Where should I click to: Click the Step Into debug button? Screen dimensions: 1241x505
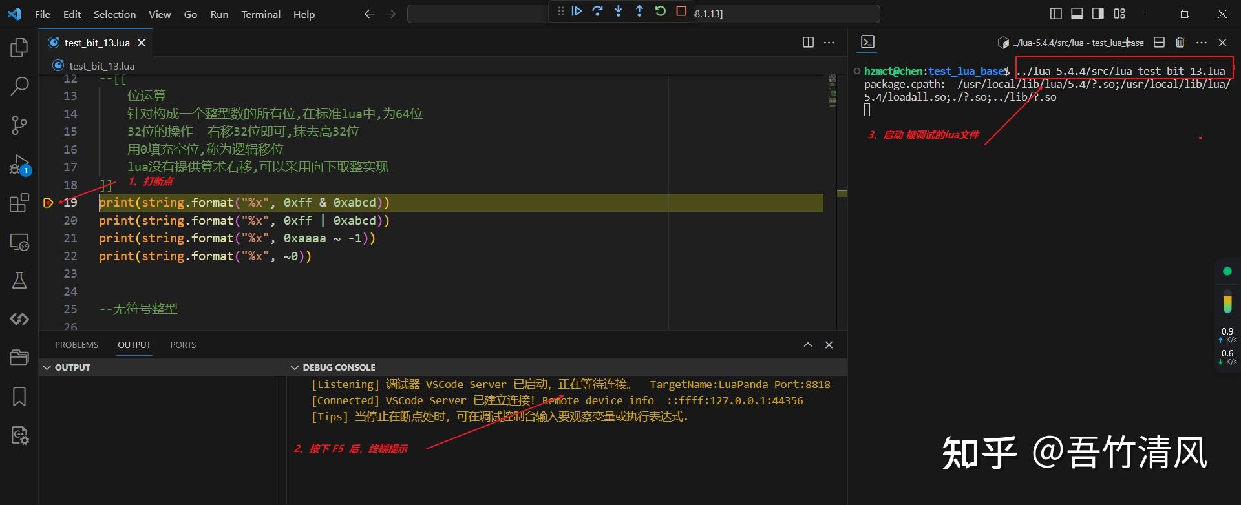(619, 11)
